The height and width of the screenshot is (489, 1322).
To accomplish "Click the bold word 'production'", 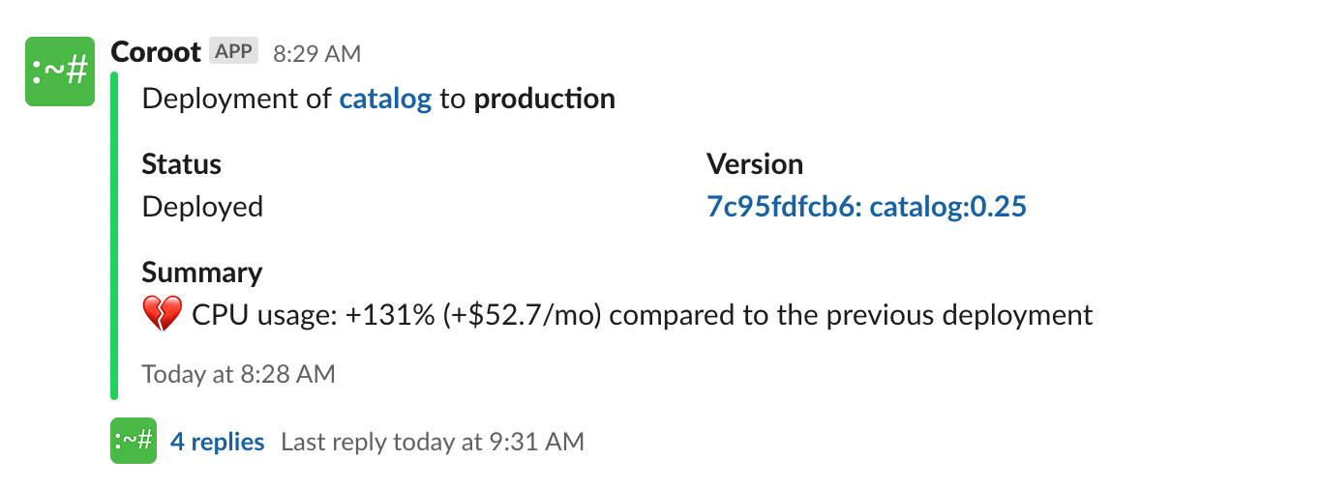I will tap(544, 99).
